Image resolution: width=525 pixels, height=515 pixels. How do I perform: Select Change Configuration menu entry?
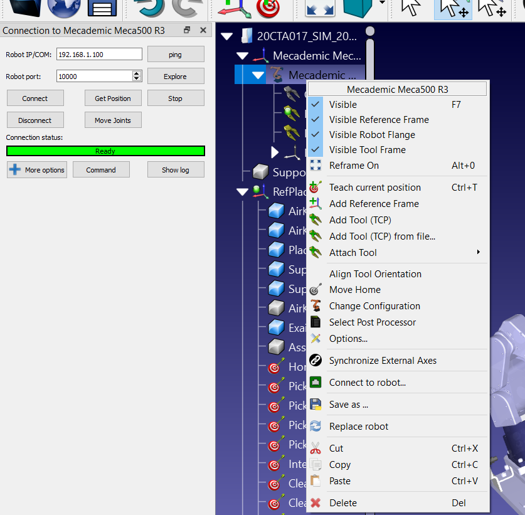374,306
